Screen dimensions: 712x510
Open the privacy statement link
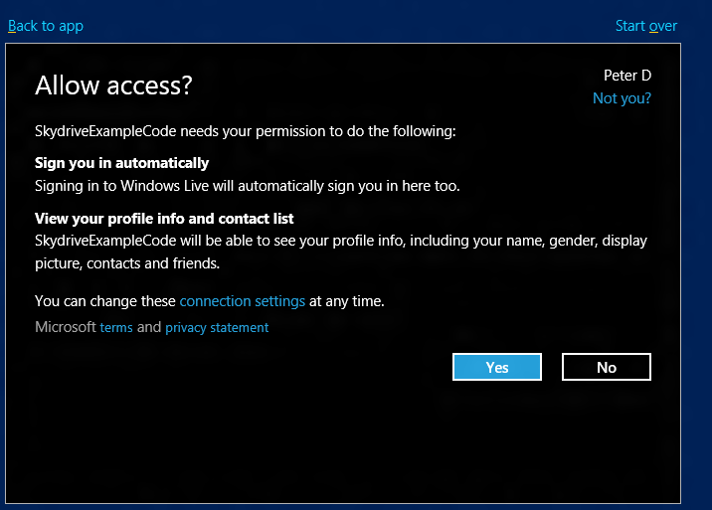pyautogui.click(x=217, y=327)
